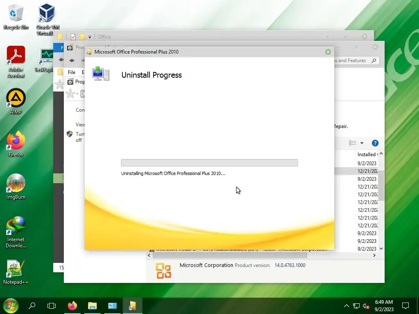This screenshot has height=314, width=419.
Task: Click the change view icon in Programs and Features
Action: 352,143
